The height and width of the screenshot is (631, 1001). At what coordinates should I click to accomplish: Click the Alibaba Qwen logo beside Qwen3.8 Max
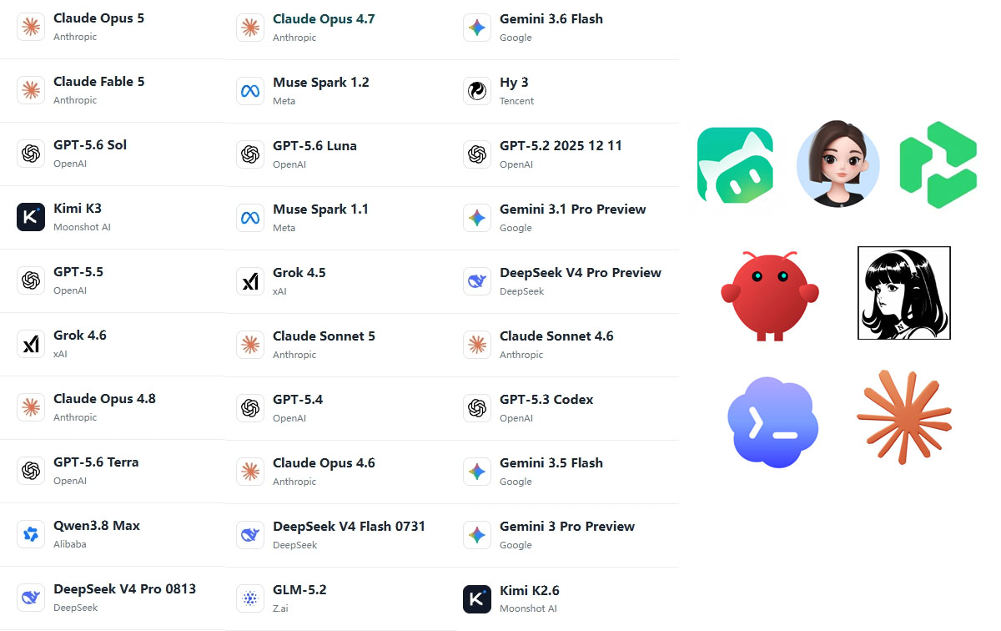click(31, 533)
